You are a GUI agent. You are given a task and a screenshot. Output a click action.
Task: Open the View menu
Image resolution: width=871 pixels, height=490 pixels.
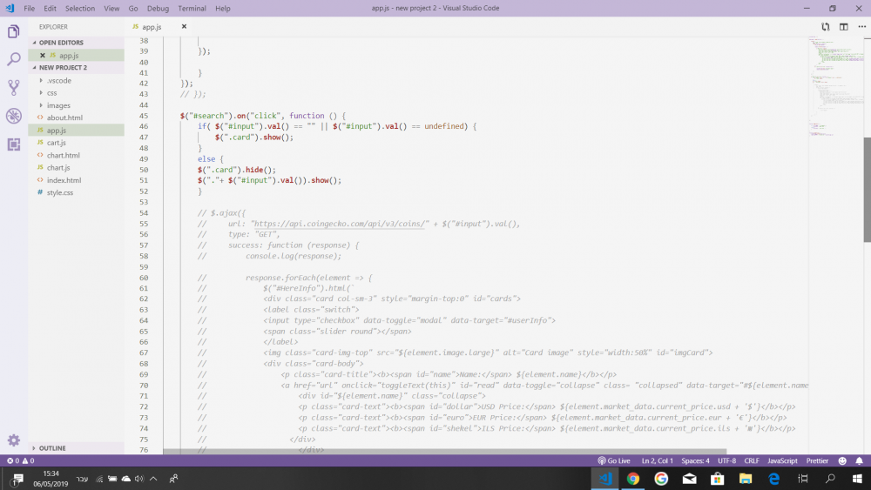(x=111, y=9)
